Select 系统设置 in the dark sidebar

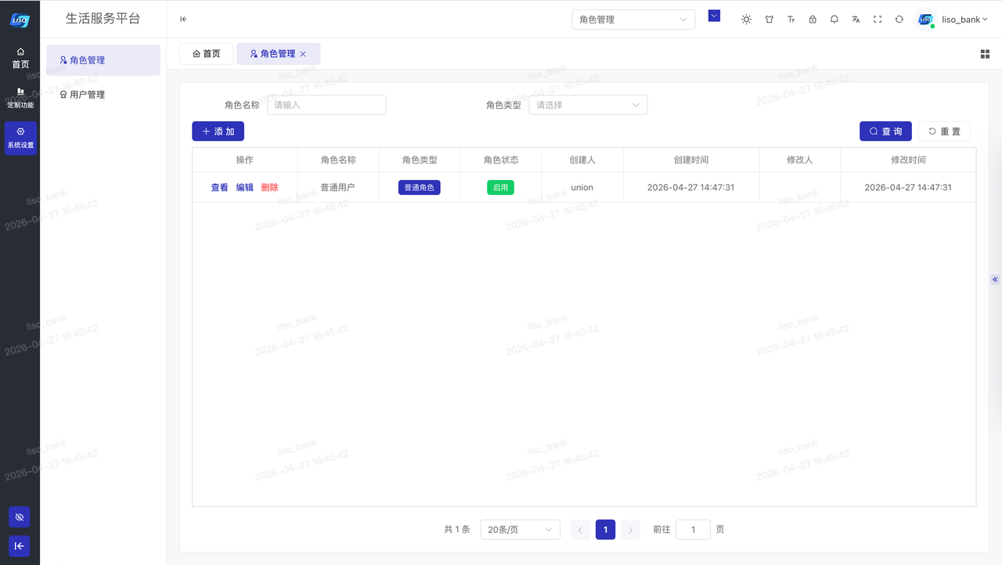20,138
